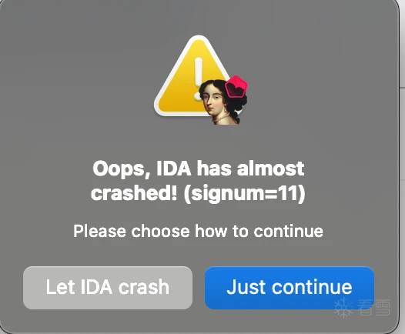Image resolution: width=405 pixels, height=334 pixels.
Task: Choose Let IDA crash
Action: (x=108, y=288)
